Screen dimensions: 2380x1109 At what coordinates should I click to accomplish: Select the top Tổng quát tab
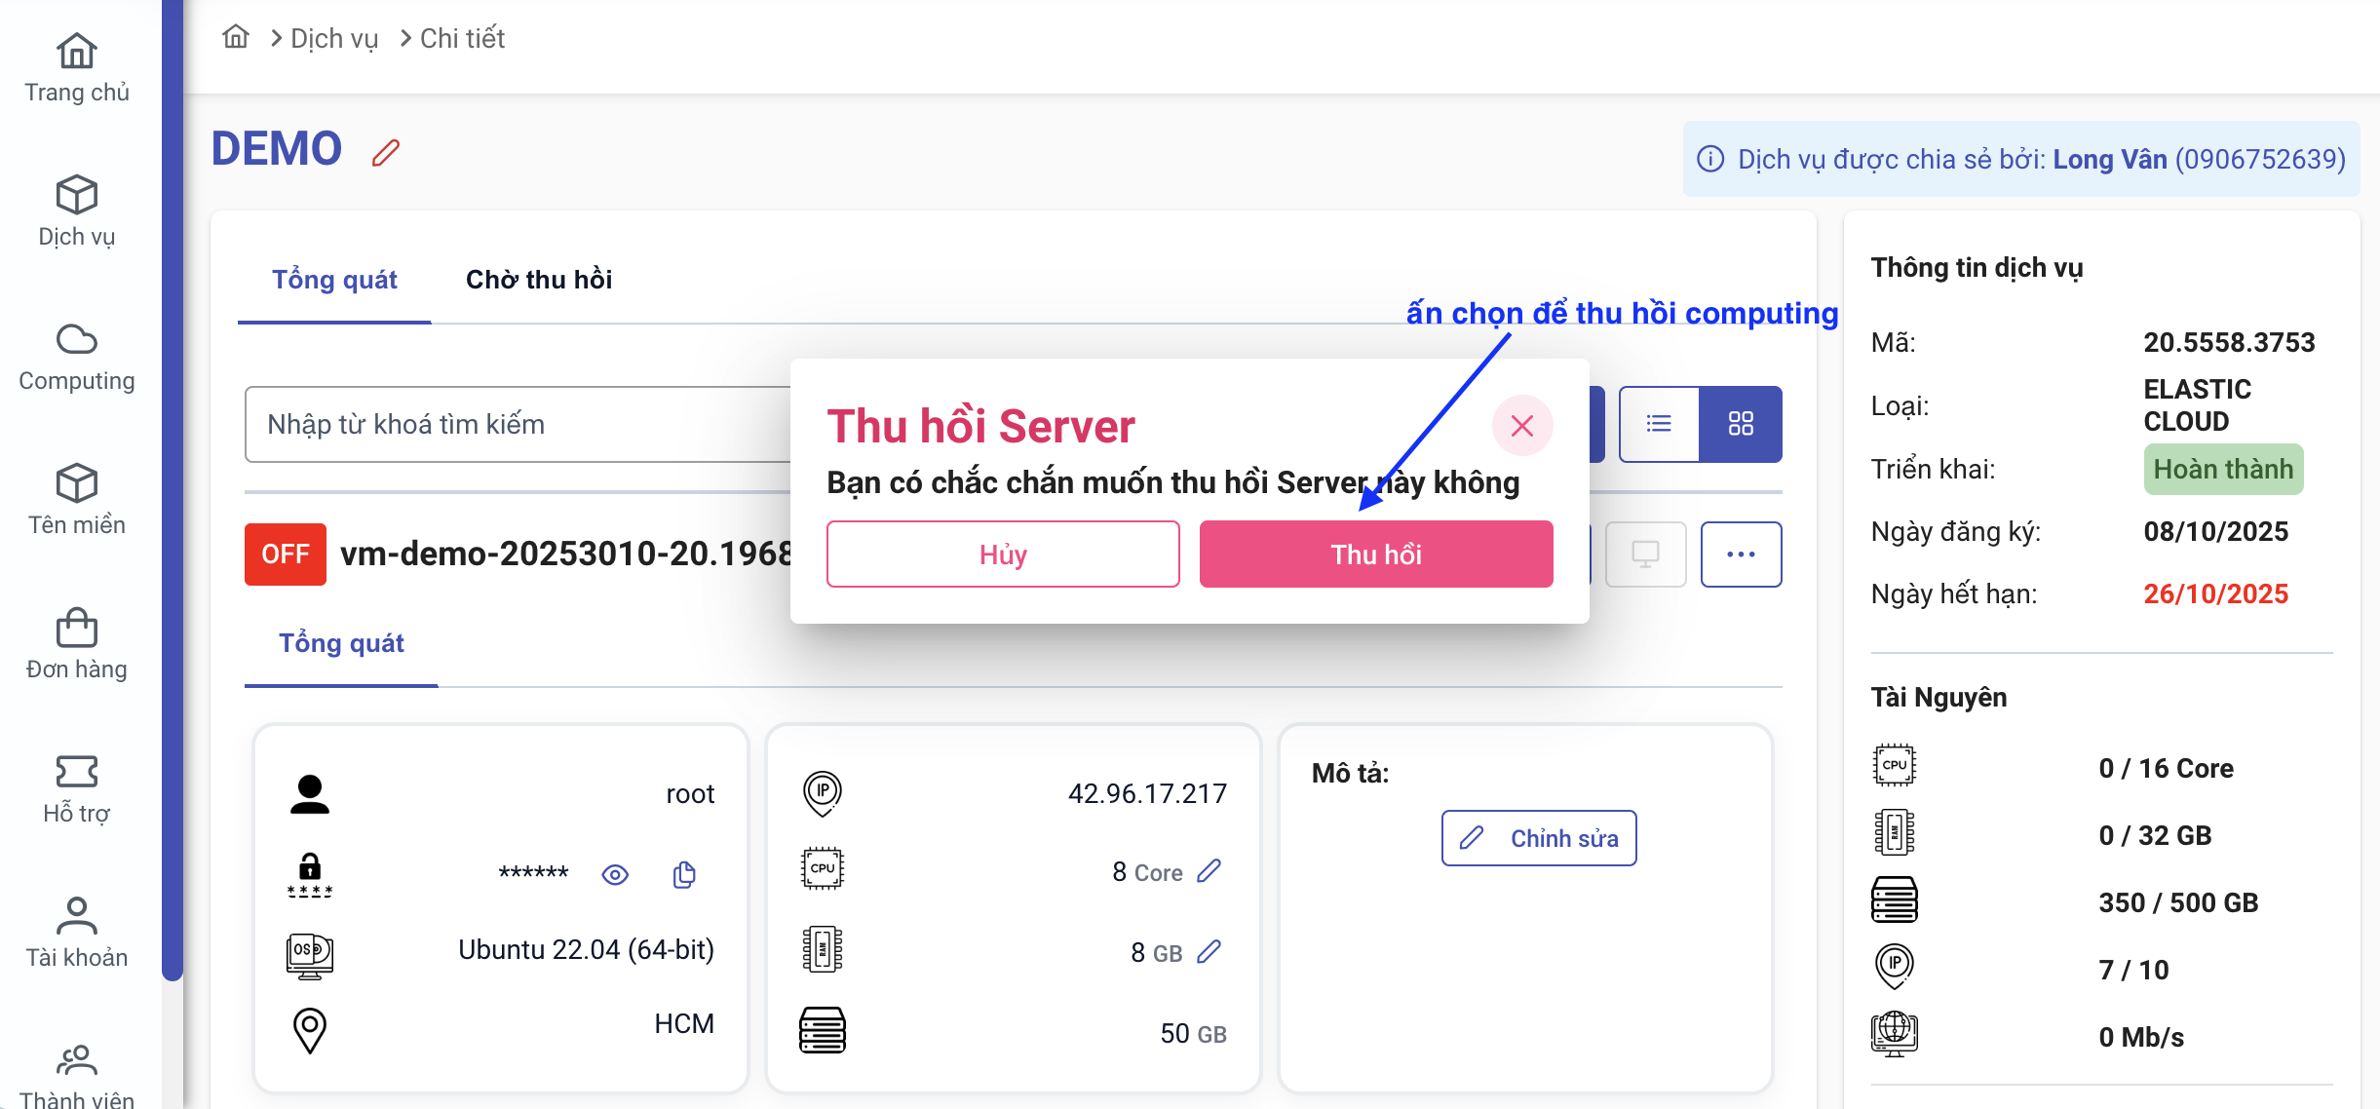click(334, 280)
